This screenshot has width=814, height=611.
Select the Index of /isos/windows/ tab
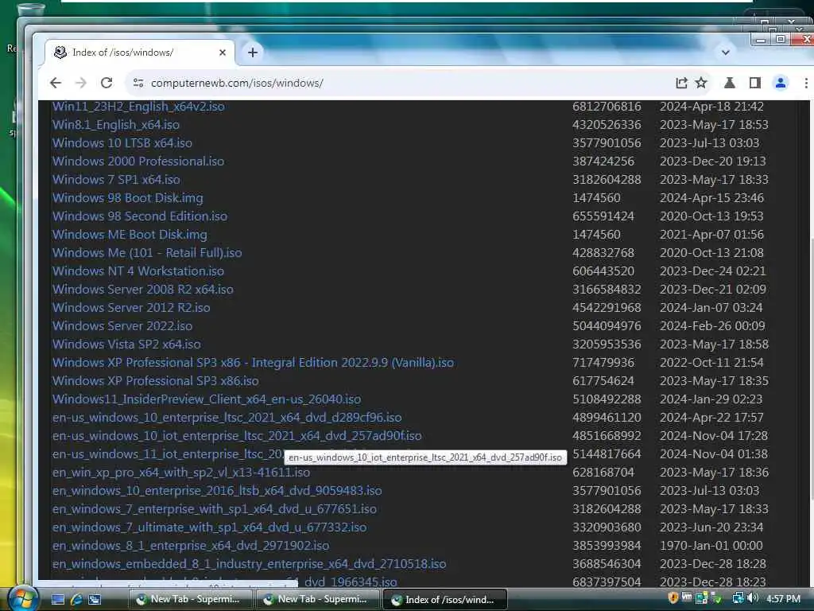(x=139, y=53)
